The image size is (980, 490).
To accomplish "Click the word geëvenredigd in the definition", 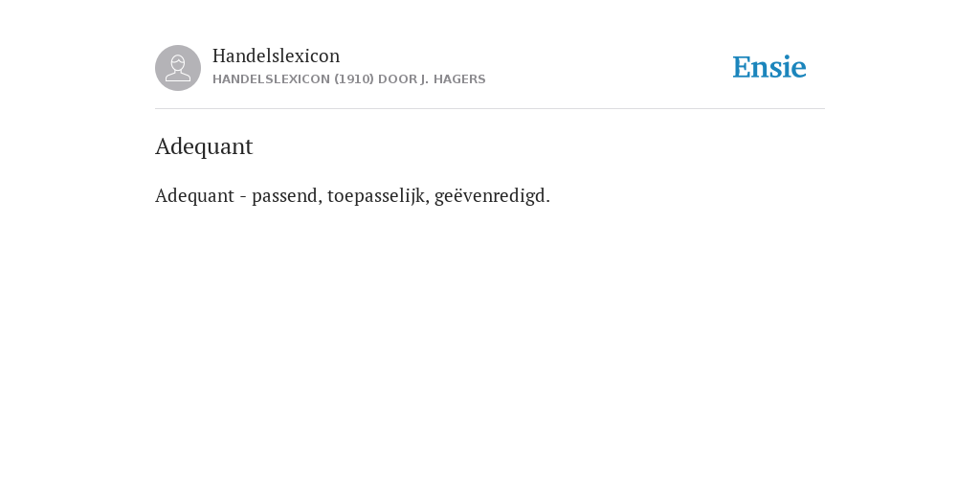I will (489, 195).
